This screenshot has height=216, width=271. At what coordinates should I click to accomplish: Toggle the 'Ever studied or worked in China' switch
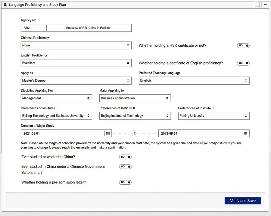pos(125,157)
